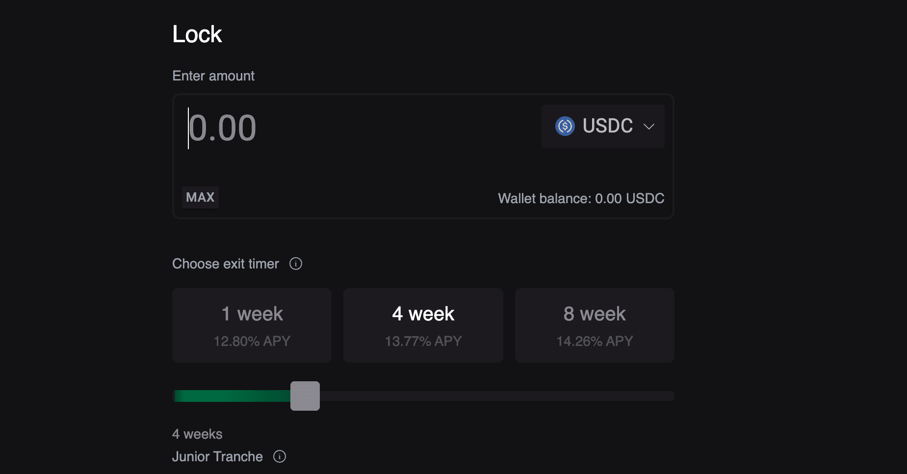Click the green filled slider portion
This screenshot has width=907, height=474.
point(232,396)
